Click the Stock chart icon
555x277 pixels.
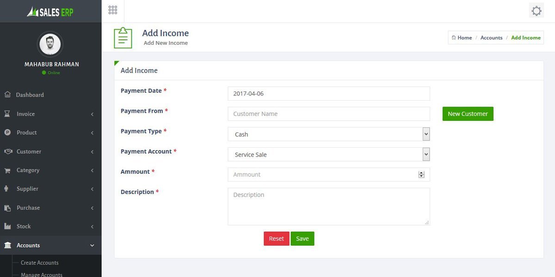click(7, 226)
